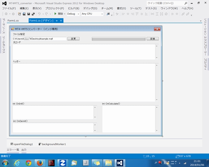
Task: Click the Make Same Height layout icon
Action: (x=157, y=14)
